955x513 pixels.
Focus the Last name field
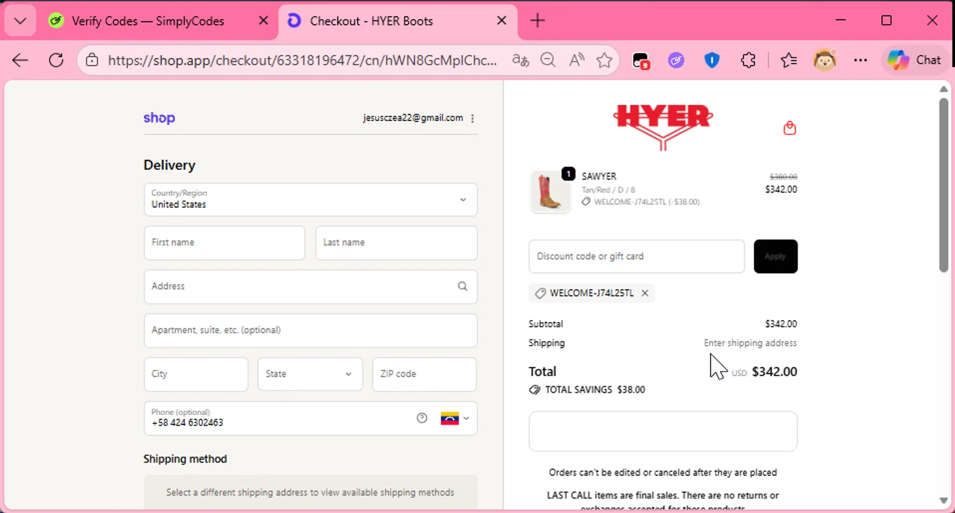pos(397,242)
